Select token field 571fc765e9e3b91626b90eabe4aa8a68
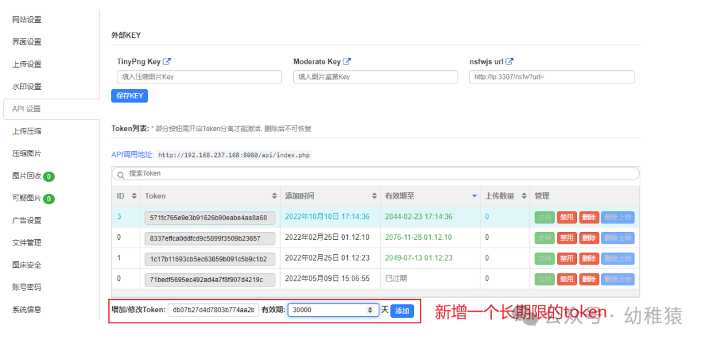 point(210,218)
